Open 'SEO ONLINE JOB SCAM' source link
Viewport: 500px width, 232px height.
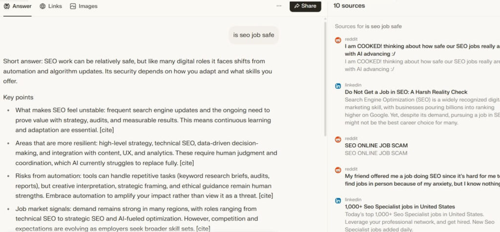click(376, 146)
